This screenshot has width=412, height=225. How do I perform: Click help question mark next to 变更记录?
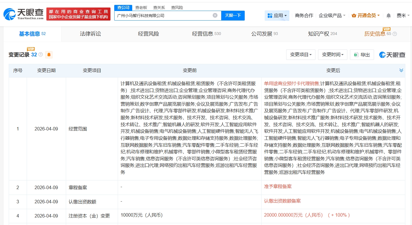pyautogui.click(x=41, y=55)
